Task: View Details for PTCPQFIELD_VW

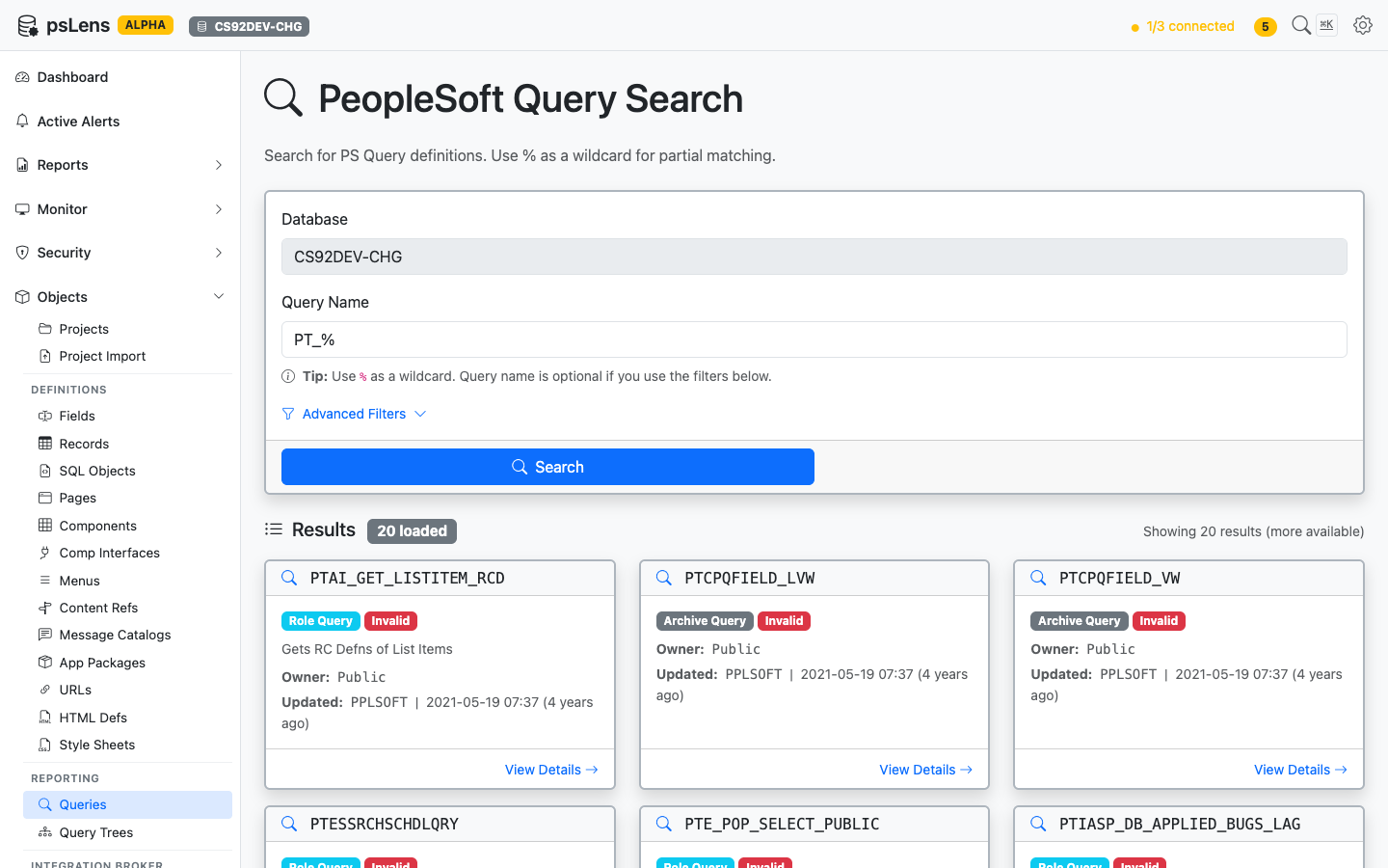Action: pos(1300,770)
